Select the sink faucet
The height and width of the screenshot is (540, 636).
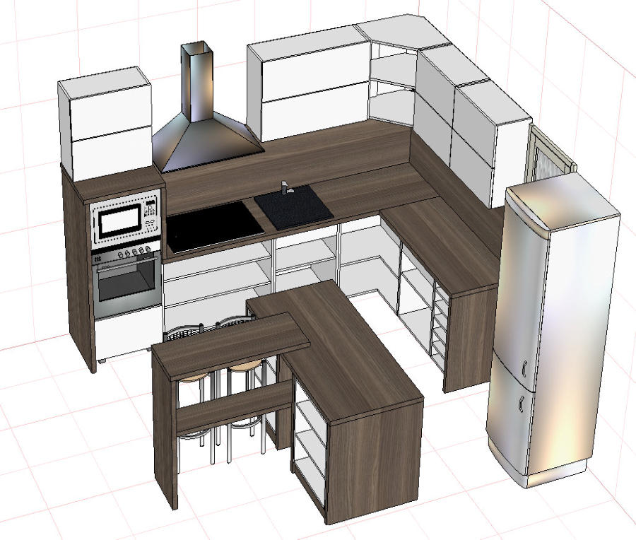[286, 189]
